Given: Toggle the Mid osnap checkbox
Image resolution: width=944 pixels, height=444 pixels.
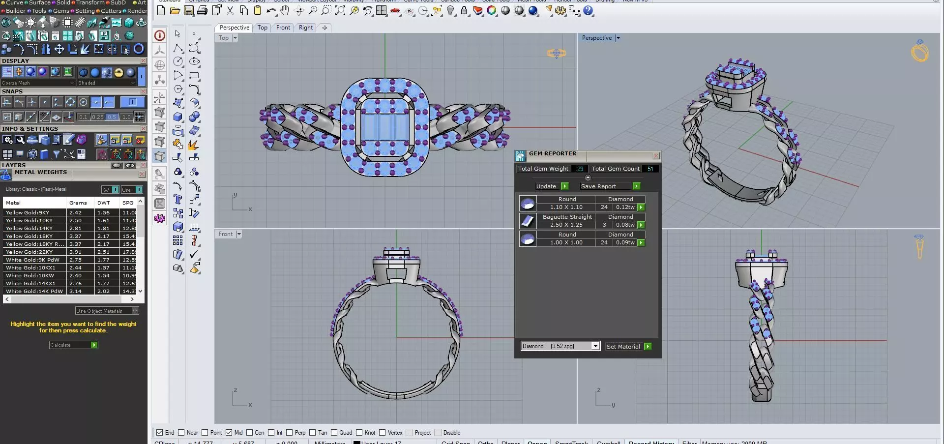Looking at the screenshot, I should pyautogui.click(x=229, y=433).
